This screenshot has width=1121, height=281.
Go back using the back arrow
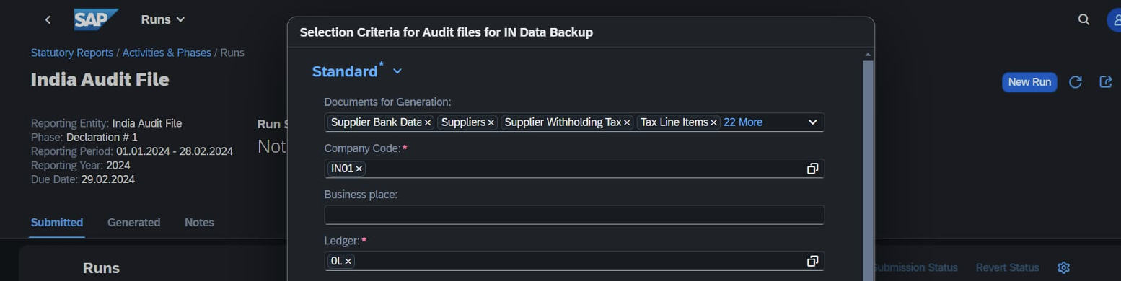coord(48,19)
